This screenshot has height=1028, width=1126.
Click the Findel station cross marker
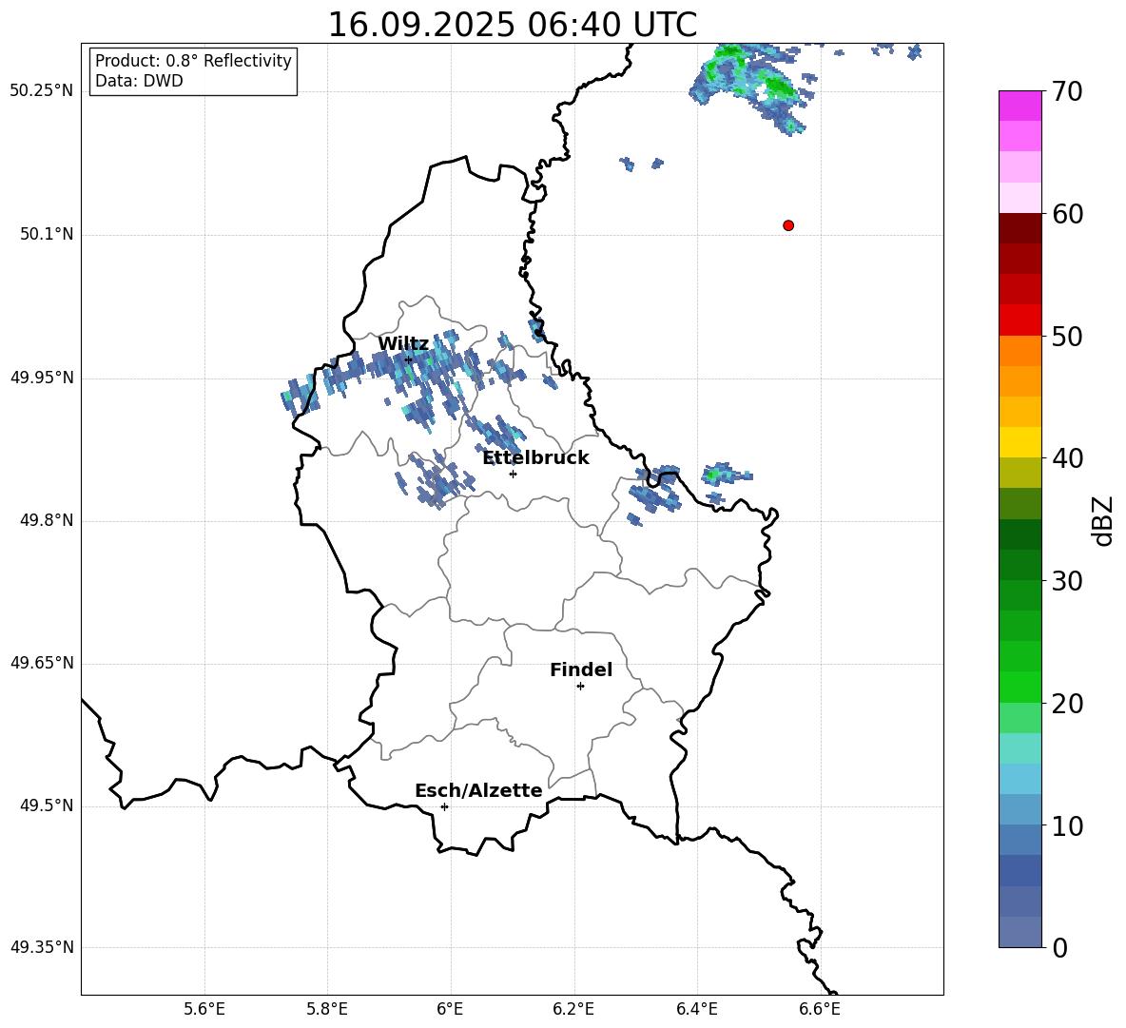pos(580,687)
